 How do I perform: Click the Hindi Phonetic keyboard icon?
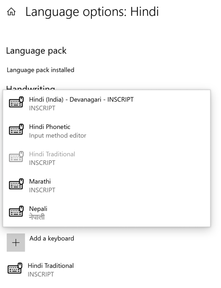click(x=16, y=129)
